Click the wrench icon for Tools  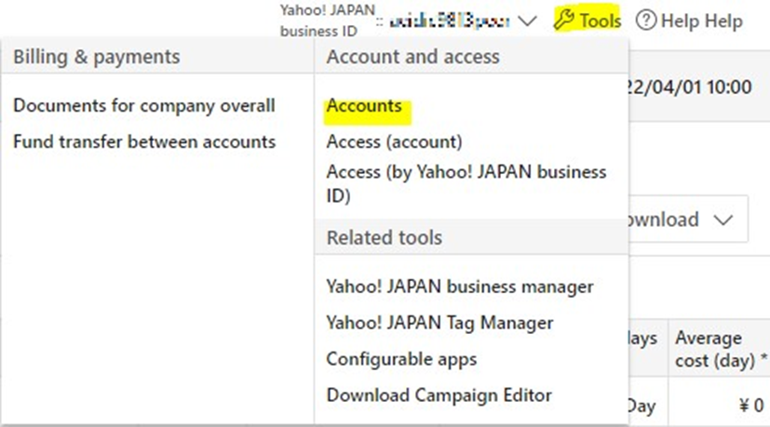564,20
